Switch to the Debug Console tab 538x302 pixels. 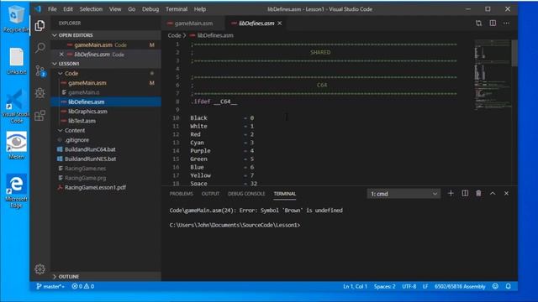[246, 194]
